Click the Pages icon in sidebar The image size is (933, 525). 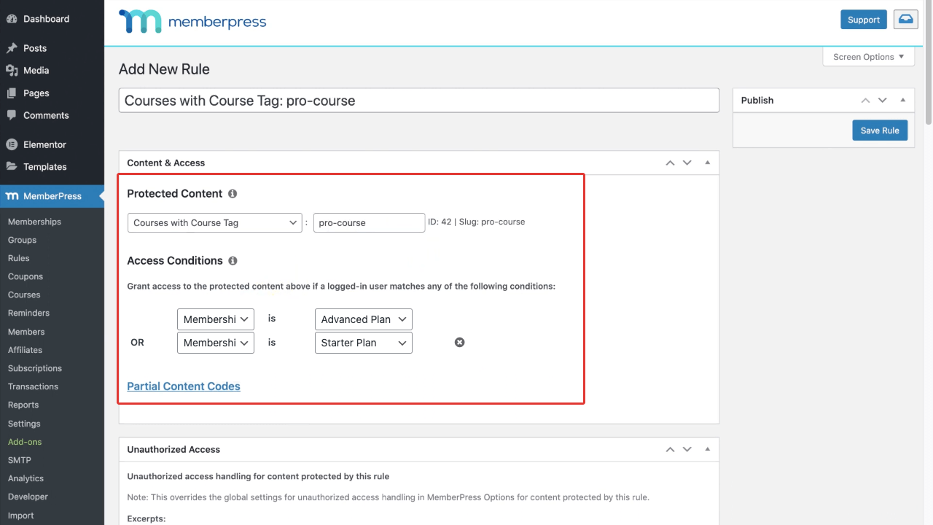[12, 93]
